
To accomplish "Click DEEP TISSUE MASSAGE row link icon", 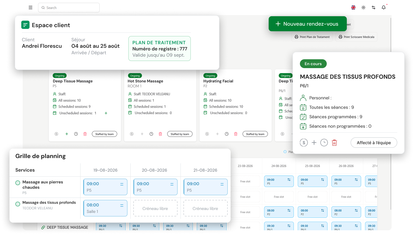I will click(x=43, y=227).
